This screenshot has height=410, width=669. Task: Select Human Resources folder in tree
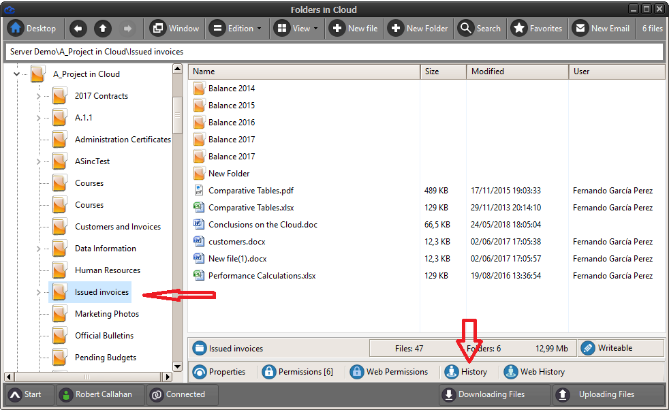click(108, 270)
